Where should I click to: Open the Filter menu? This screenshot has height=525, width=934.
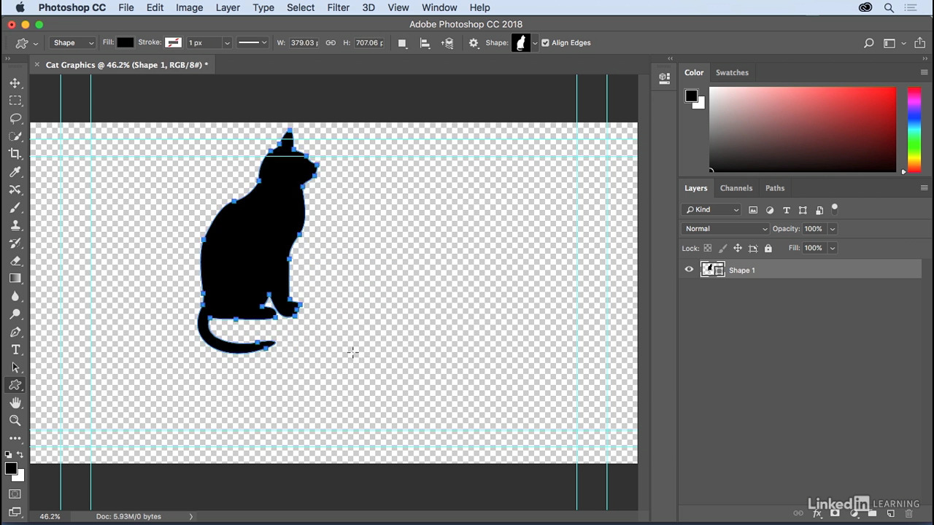(x=338, y=7)
